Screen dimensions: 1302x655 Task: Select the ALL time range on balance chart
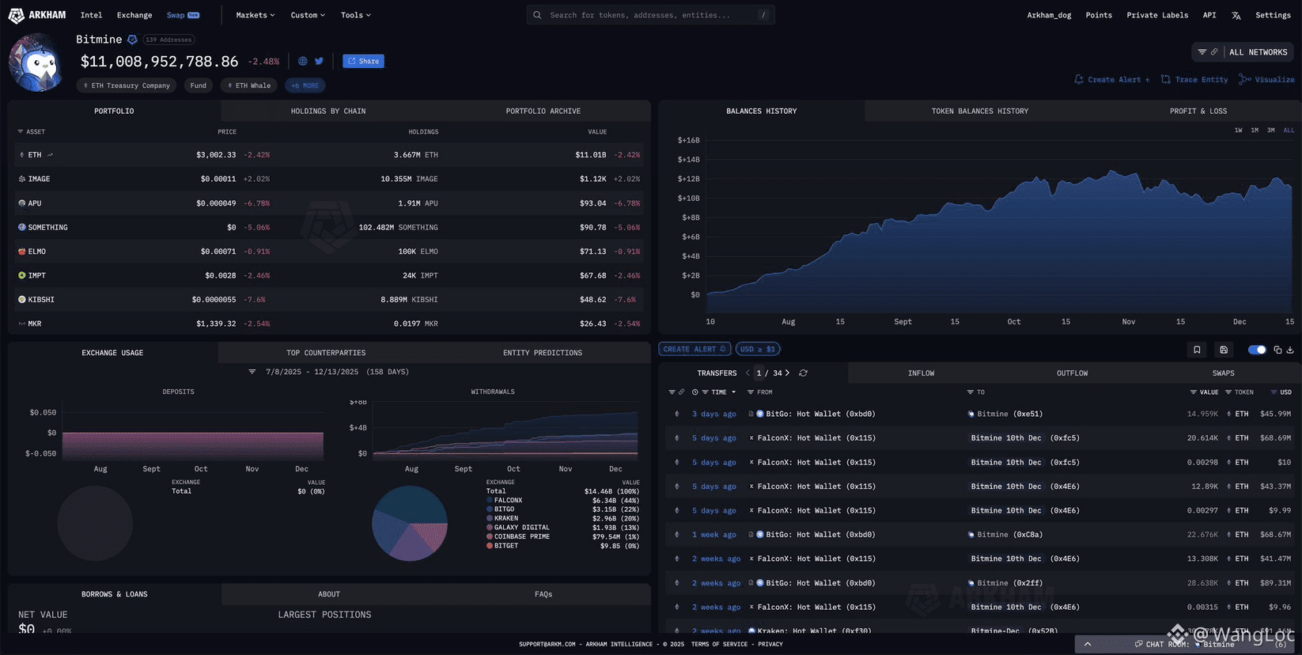[1289, 130]
